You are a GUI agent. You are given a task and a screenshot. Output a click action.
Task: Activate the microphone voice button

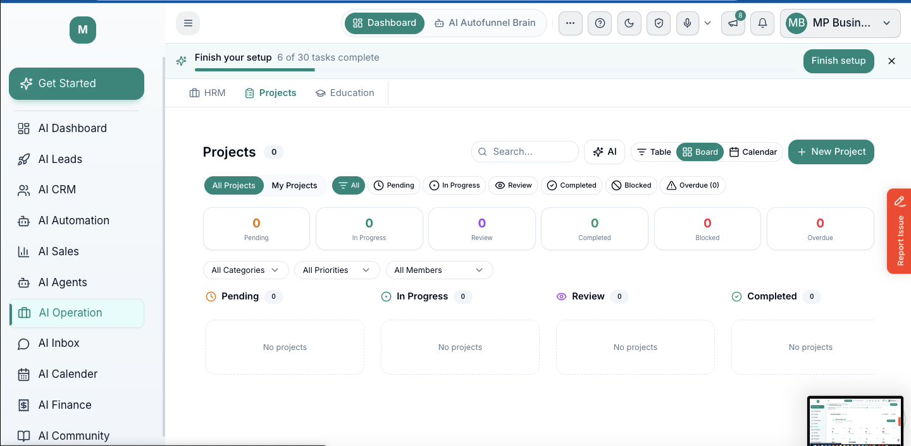[x=688, y=23]
